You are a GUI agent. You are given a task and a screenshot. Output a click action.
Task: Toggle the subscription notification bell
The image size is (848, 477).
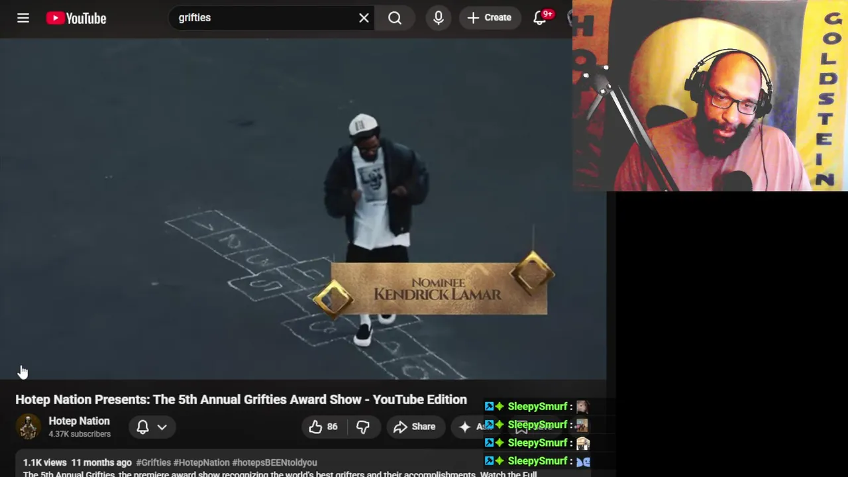click(142, 427)
